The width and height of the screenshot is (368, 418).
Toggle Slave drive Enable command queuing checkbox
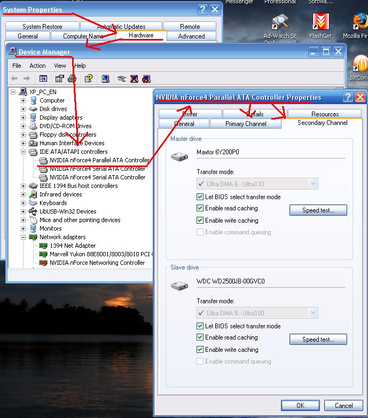200,361
